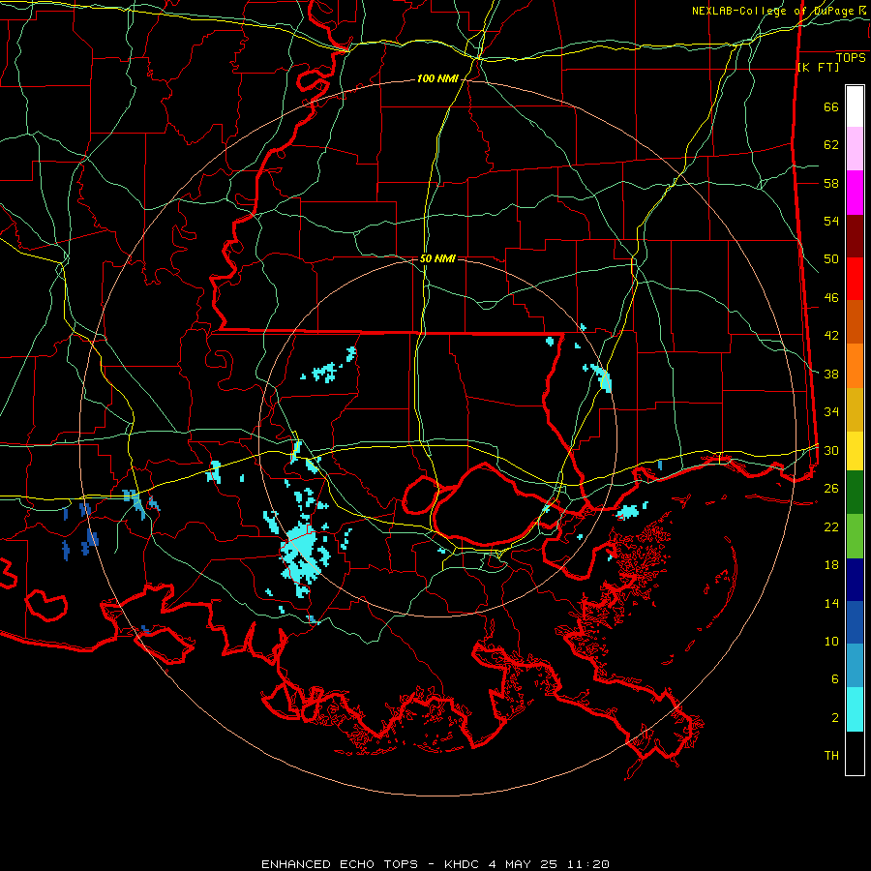Click the "ENHANCED ECHO TOPS" product title

coord(340,864)
